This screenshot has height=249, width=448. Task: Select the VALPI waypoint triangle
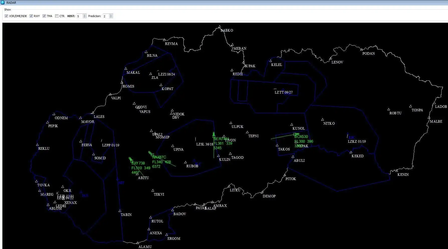pos(110,95)
